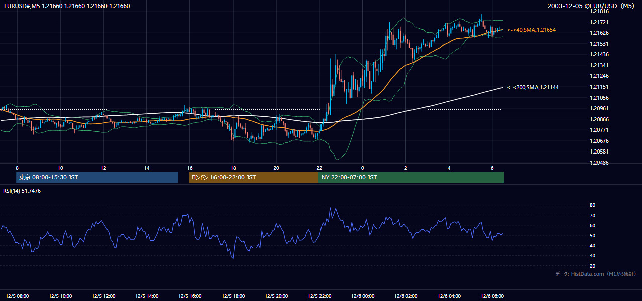Image resolution: width=642 pixels, height=301 pixels.
Task: Click RSI scale value 80
Action: (592, 205)
